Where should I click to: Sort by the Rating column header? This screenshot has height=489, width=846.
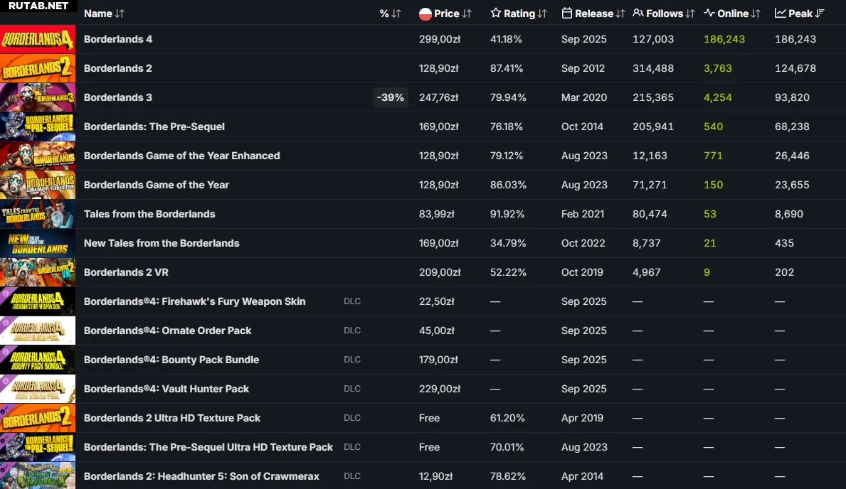(519, 14)
